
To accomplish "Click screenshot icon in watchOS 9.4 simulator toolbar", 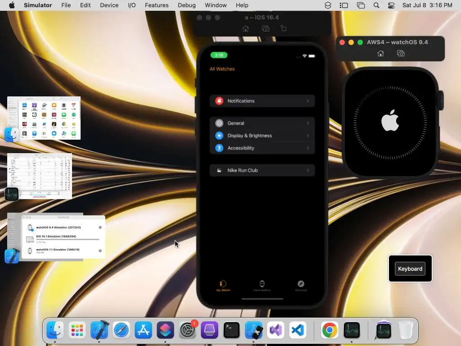I will pos(400,53).
